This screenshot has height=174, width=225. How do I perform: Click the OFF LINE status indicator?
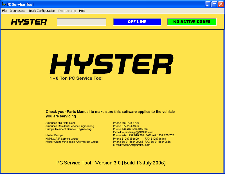click(x=137, y=22)
